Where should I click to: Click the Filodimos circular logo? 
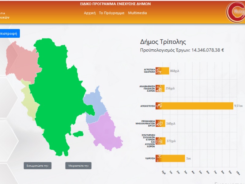pos(236,12)
